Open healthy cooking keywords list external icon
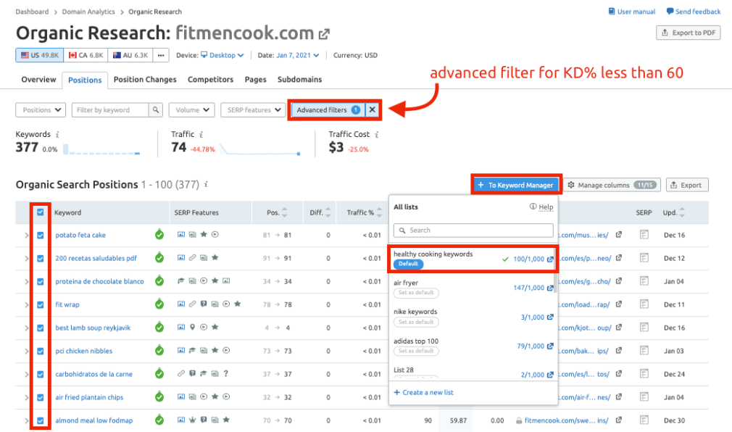732x432 pixels. click(x=550, y=259)
